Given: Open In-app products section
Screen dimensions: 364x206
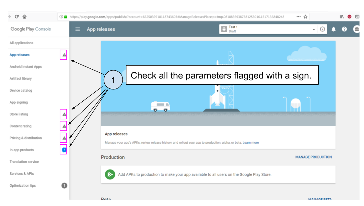Looking at the screenshot, I should [x=22, y=150].
